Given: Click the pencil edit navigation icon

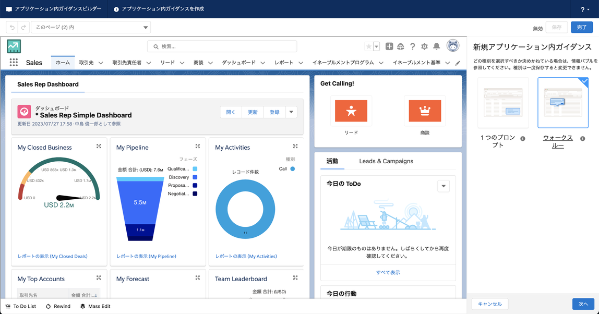Looking at the screenshot, I should [x=458, y=63].
